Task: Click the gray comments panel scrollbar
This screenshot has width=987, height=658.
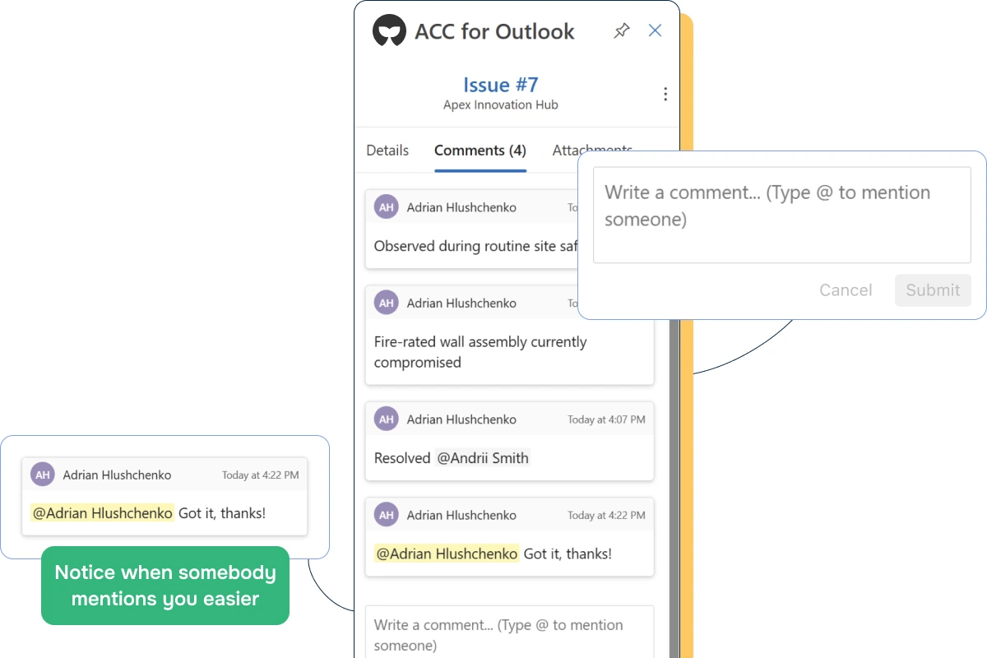Action: (674, 489)
